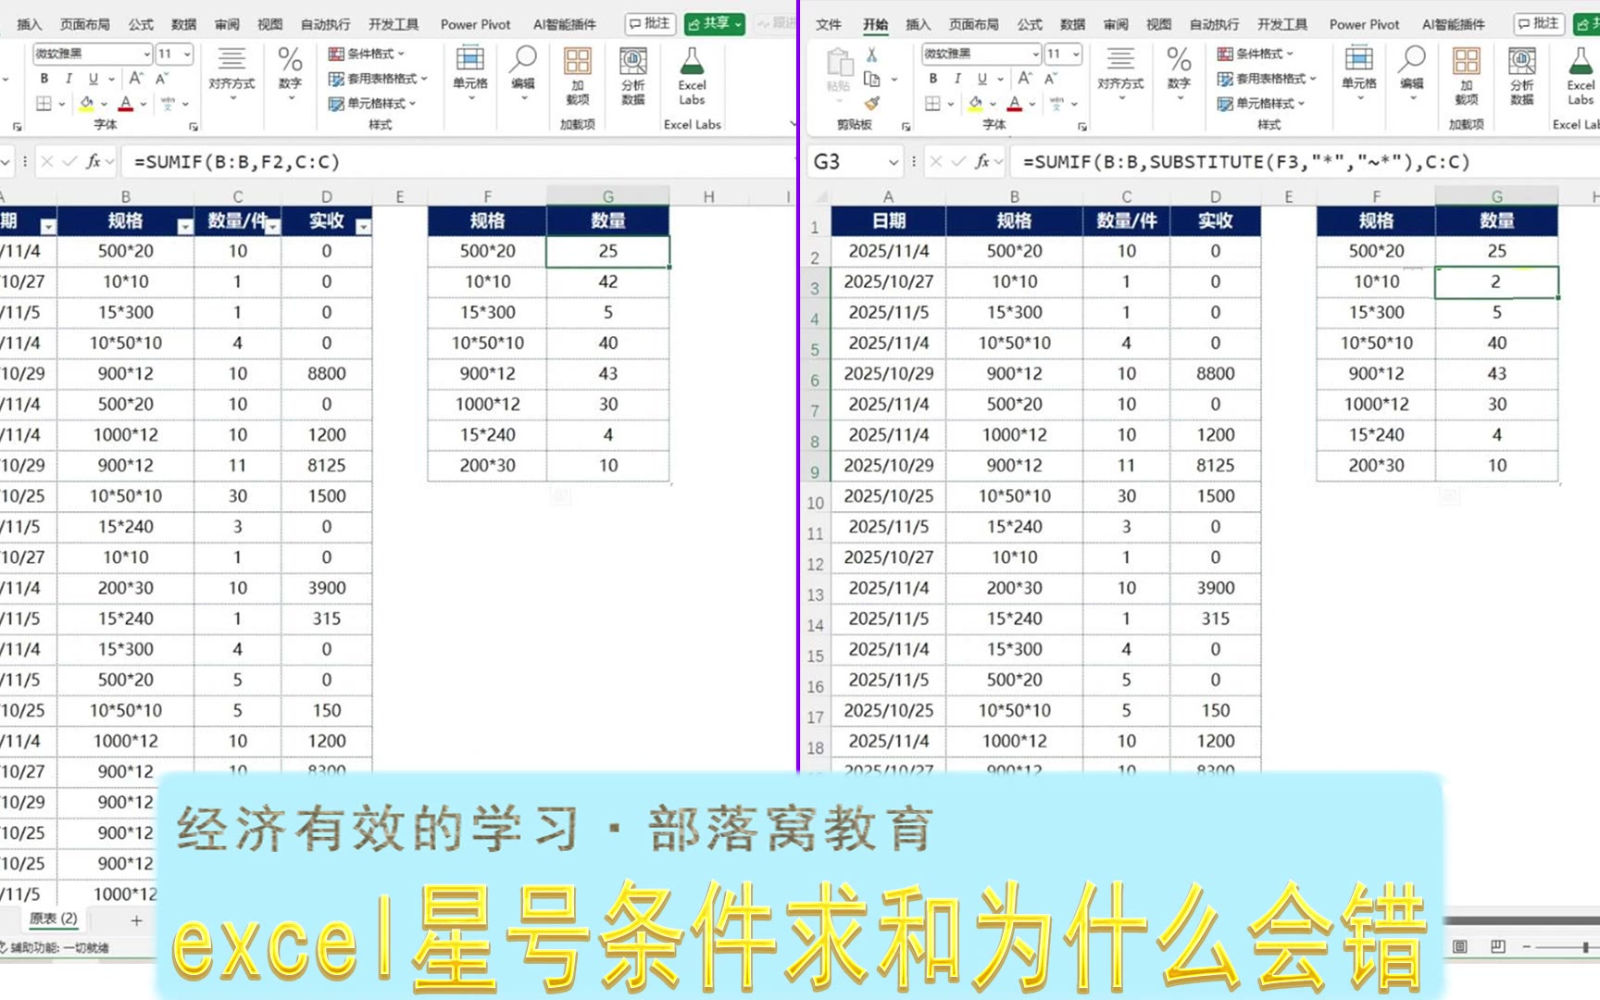
Task: Decrease font size in the left window
Action: 162,79
